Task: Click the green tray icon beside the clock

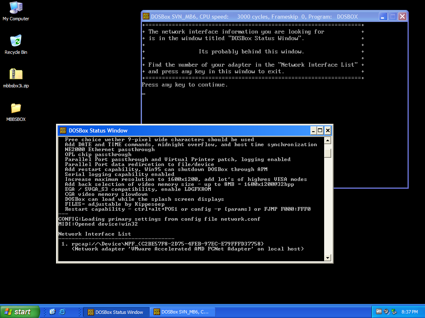Action: 394,312
